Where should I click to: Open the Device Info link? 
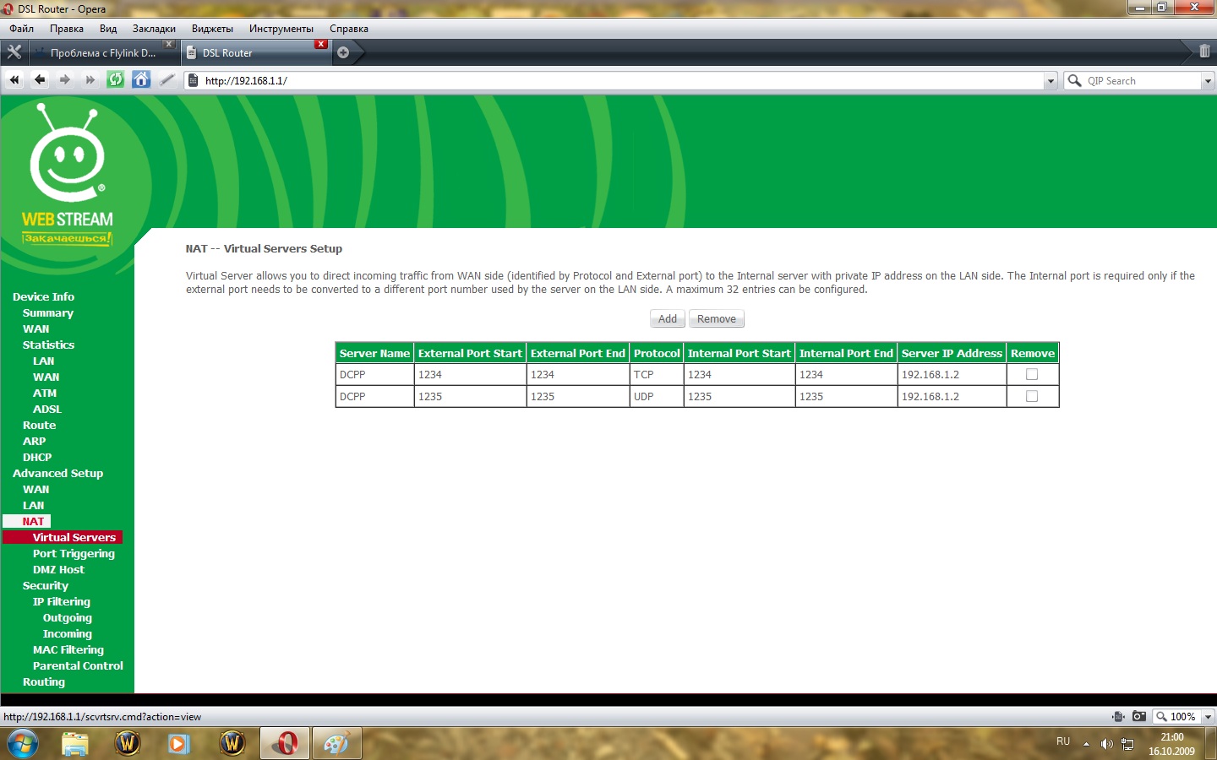click(43, 297)
